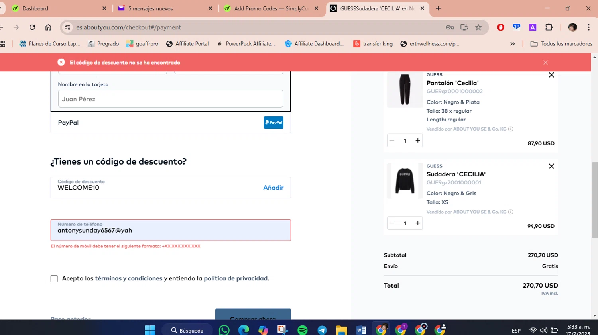Open WhatsApp from the taskbar

tap(224, 330)
